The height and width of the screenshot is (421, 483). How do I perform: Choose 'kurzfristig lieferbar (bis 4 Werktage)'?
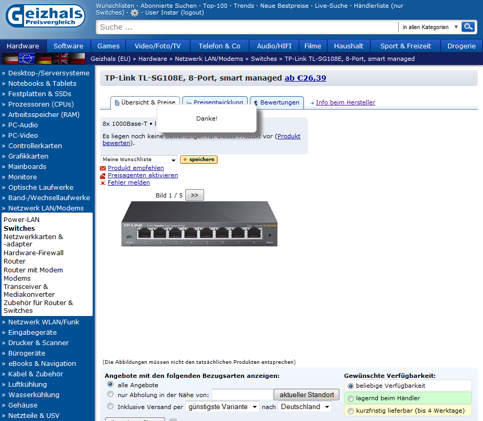click(351, 411)
